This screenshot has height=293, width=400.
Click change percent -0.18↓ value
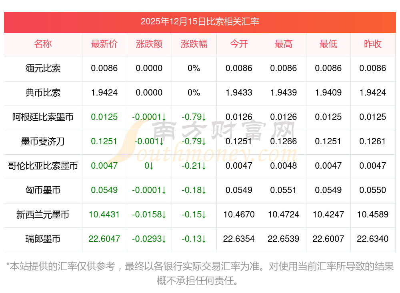click(194, 190)
